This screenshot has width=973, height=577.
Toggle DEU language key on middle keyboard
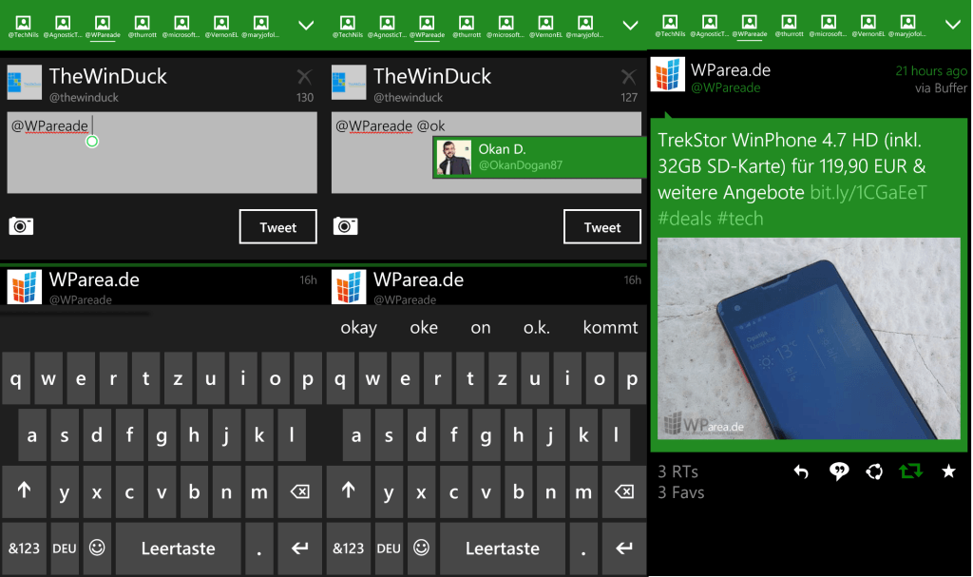[389, 548]
